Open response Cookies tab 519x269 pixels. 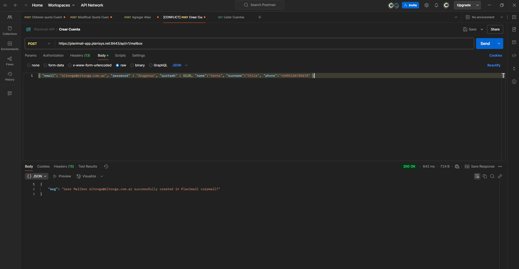click(43, 166)
